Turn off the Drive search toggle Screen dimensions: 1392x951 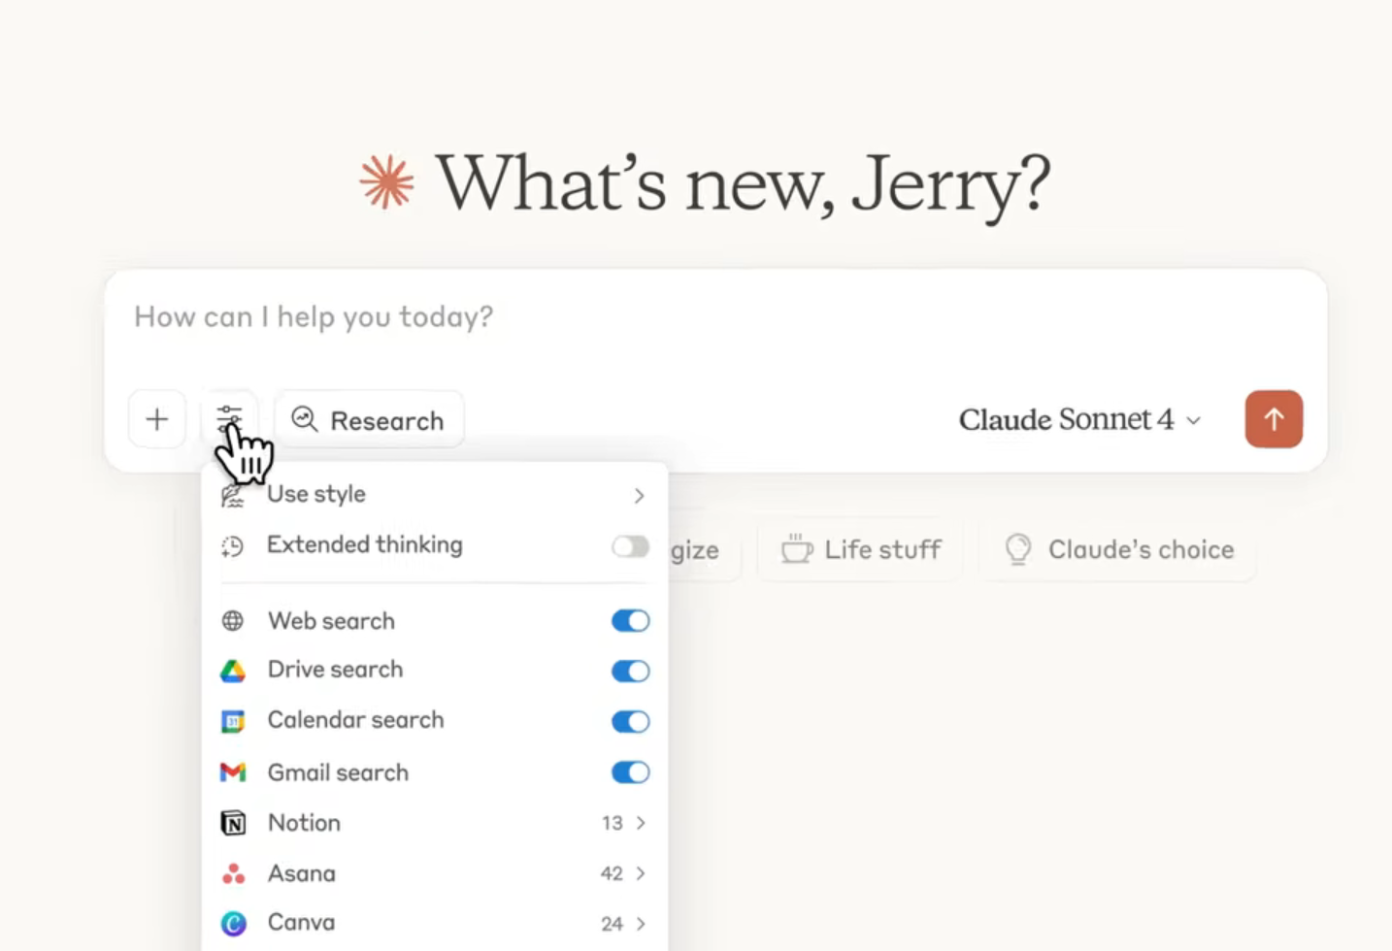(x=630, y=671)
